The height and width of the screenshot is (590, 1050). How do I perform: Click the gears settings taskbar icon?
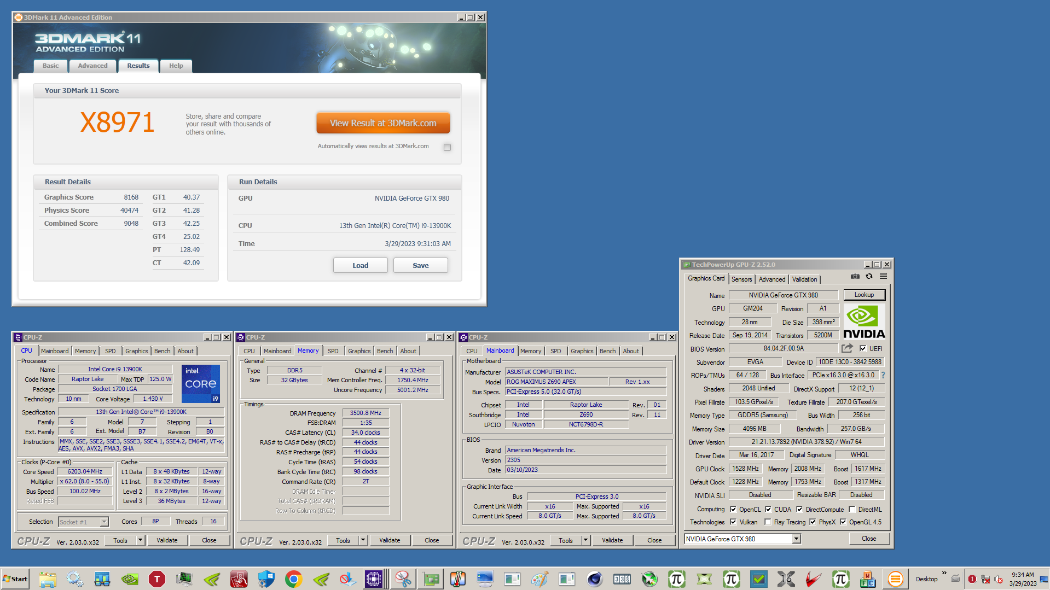(75, 579)
